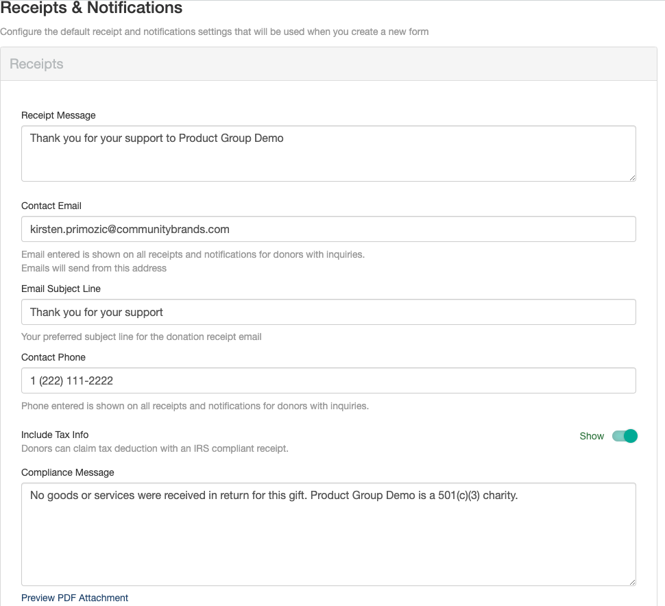665x606 pixels.
Task: Click the Preview PDF Attachment link
Action: pos(75,598)
